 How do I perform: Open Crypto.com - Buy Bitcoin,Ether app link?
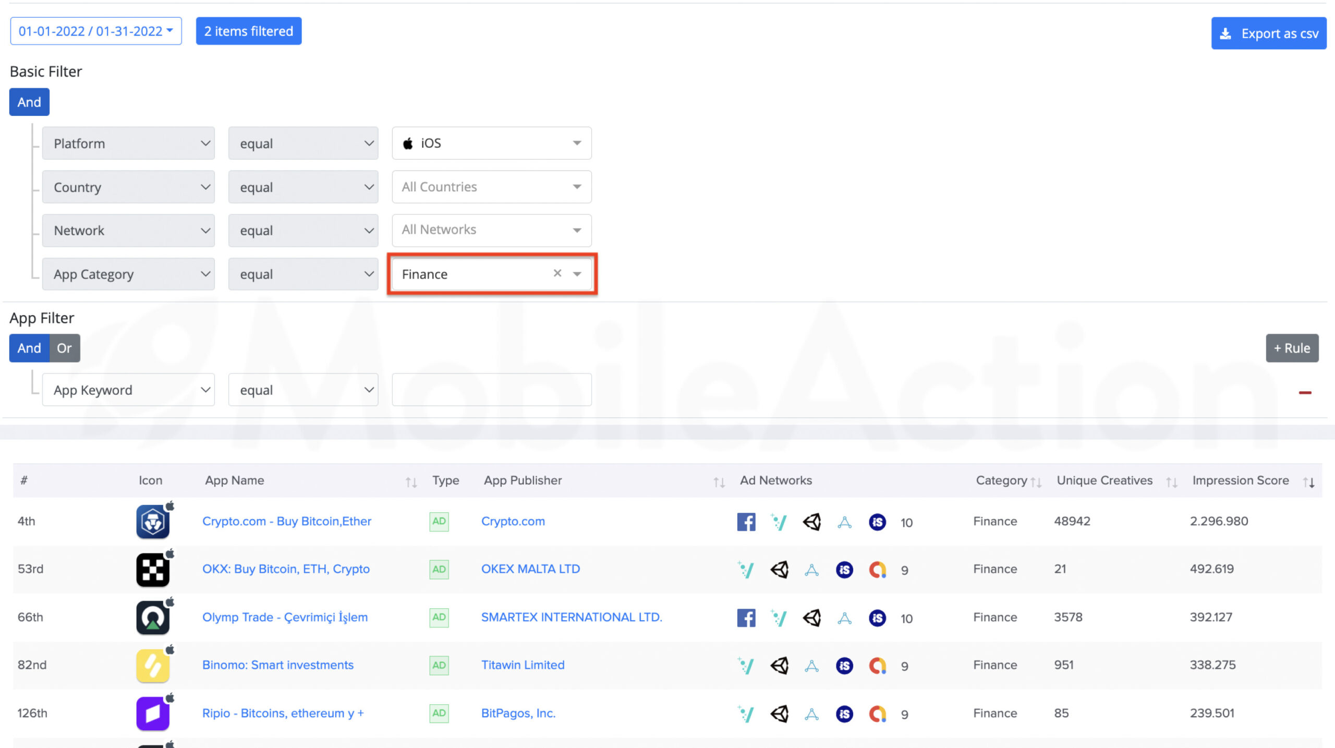coord(287,521)
